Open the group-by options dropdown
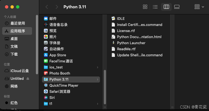 point(199,7)
